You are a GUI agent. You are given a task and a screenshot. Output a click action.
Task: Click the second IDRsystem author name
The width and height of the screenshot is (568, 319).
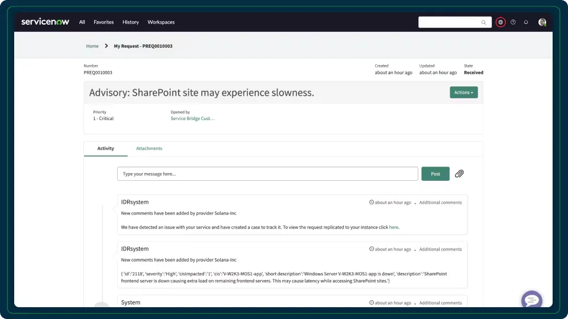click(x=135, y=249)
